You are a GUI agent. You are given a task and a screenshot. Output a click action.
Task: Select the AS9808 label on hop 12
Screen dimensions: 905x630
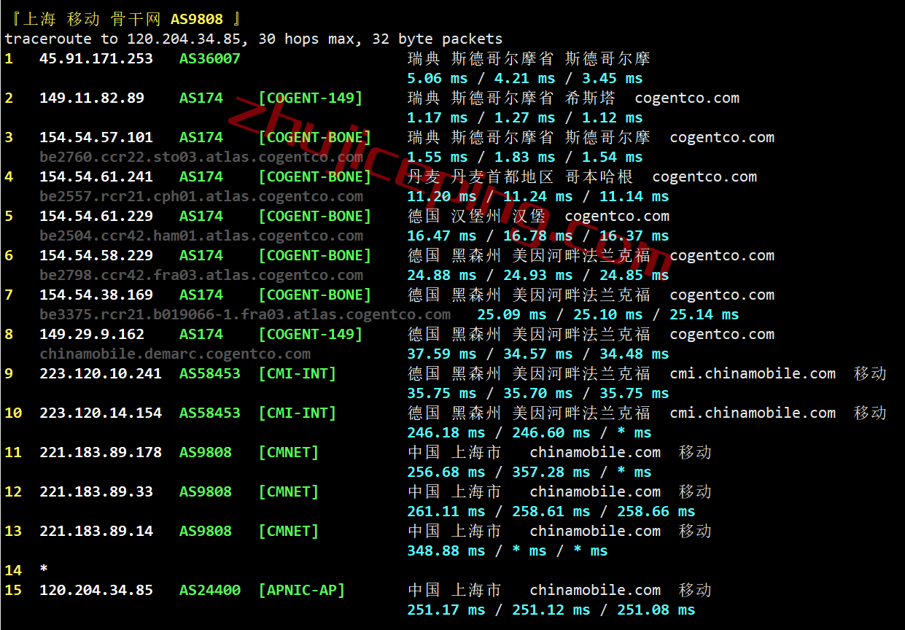coord(206,491)
